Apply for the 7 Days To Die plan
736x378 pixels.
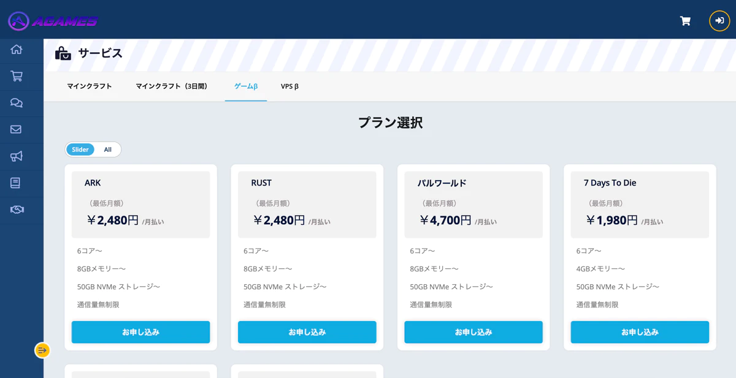click(x=640, y=332)
